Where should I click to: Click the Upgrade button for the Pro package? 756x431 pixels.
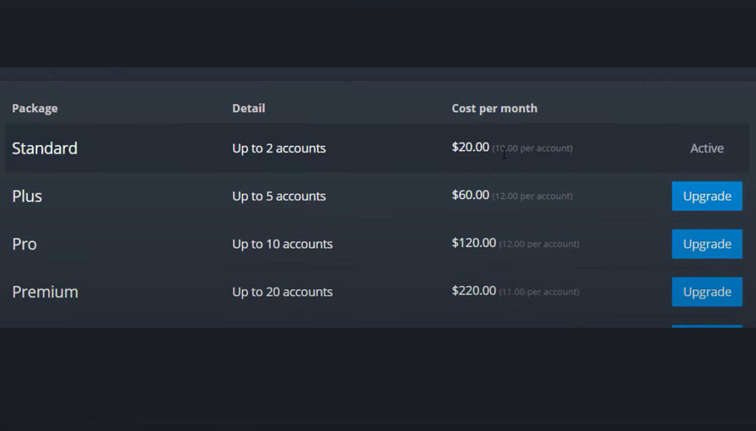click(x=706, y=243)
